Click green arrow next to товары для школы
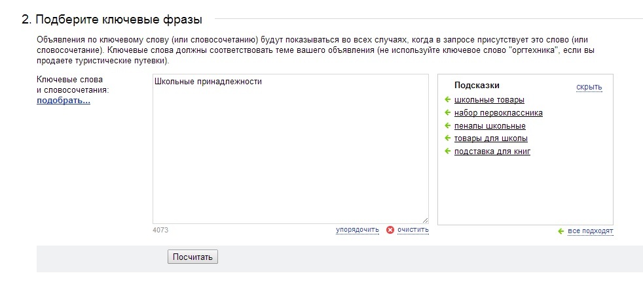This screenshot has width=643, height=288. click(447, 138)
